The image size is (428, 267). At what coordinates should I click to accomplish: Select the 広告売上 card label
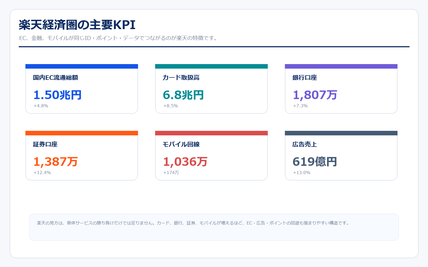click(305, 144)
